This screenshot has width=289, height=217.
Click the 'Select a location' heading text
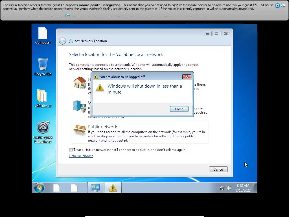pyautogui.click(x=116, y=55)
